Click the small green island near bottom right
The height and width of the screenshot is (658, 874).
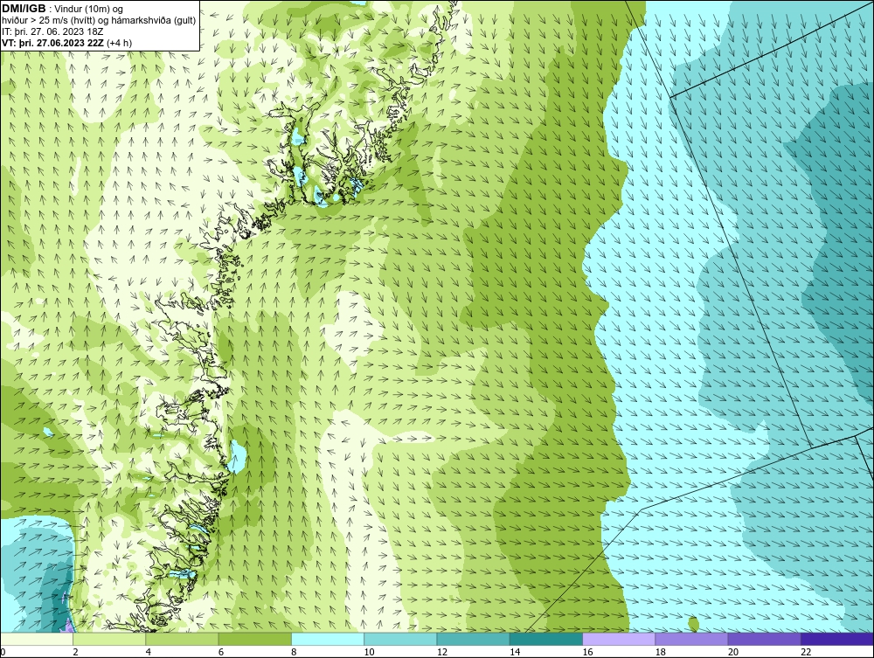coord(693,624)
